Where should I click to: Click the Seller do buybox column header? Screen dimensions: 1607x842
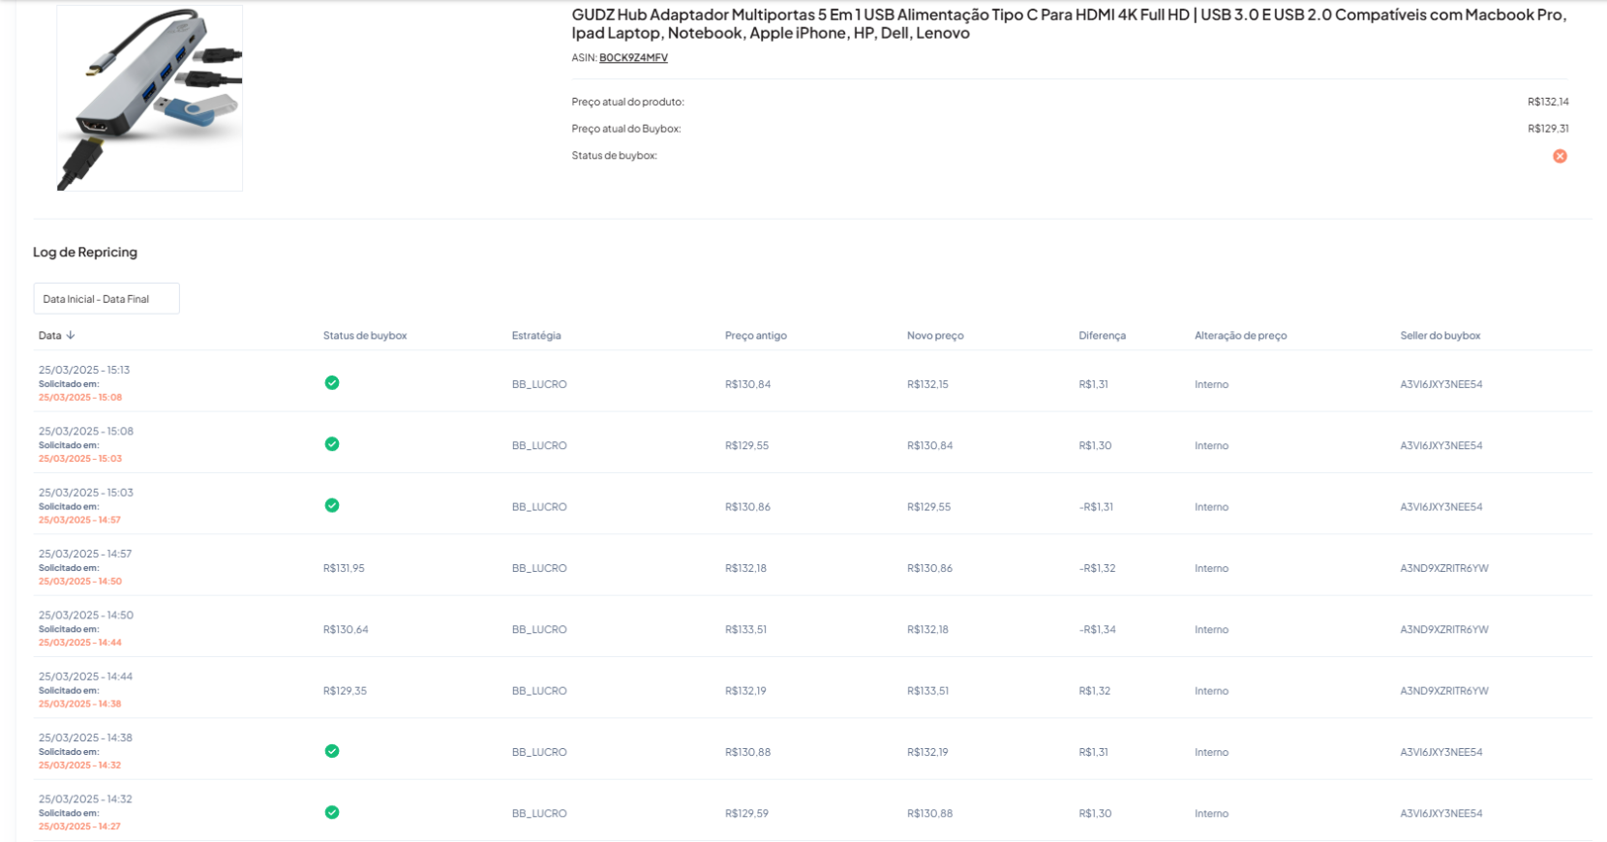point(1440,336)
